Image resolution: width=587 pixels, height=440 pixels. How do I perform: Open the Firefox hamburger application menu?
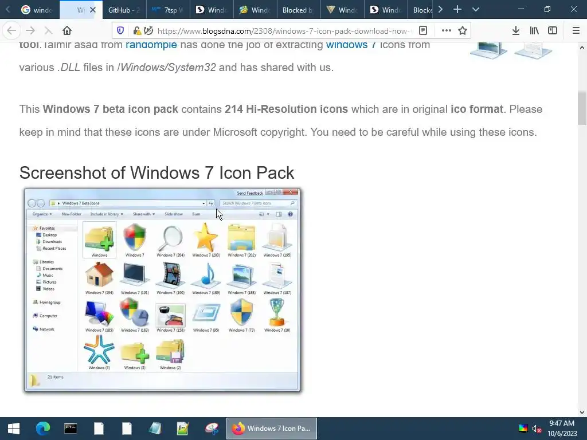pos(576,31)
